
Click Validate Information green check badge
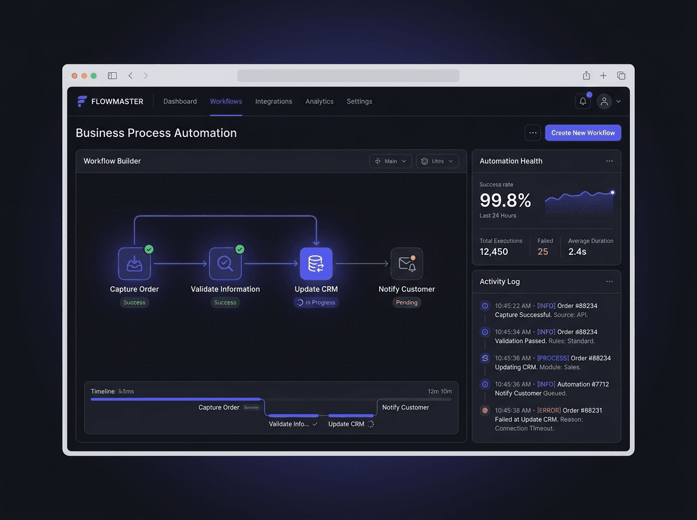[x=240, y=249]
